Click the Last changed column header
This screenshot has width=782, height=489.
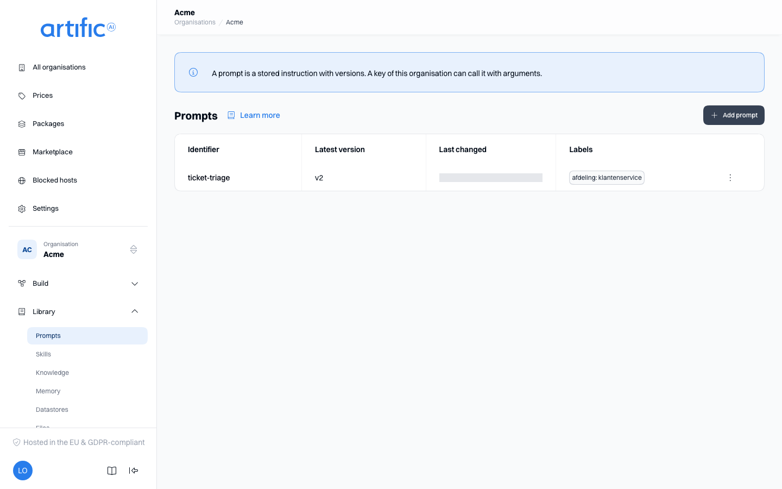click(463, 149)
